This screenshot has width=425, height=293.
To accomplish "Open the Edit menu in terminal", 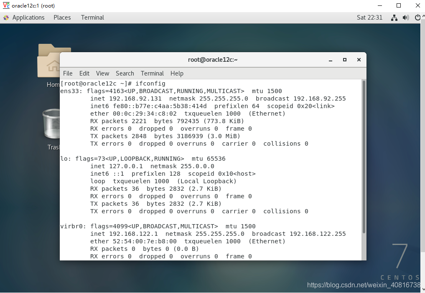I will coord(84,73).
